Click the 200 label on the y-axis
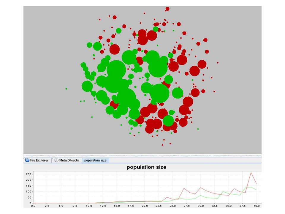Image resolution: width=285 pixels, height=214 pixels. [28, 180]
